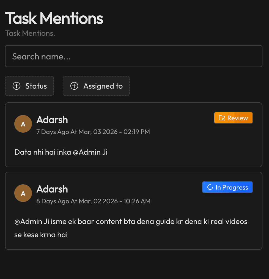Image resolution: width=269 pixels, height=279 pixels.
Task: Open the Assigned to filter dropdown
Action: 96,86
